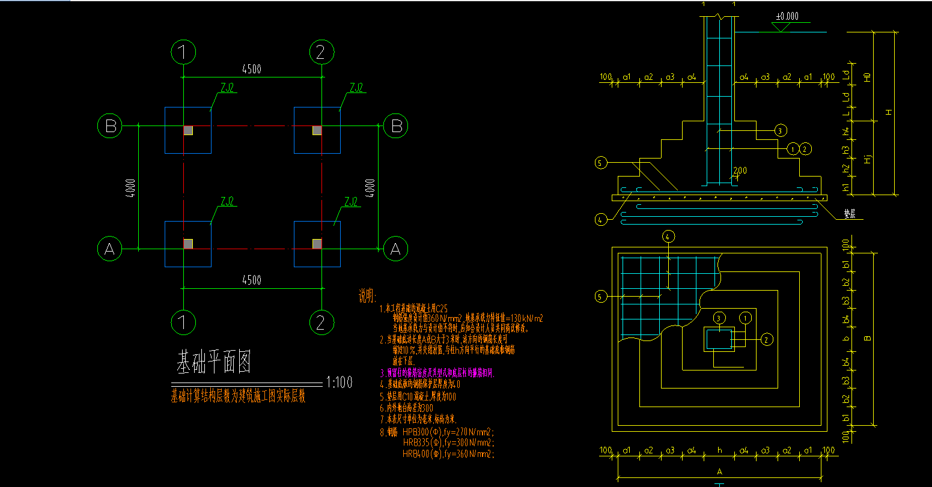Select the HRB335 fy=300 N/mm2 line
Screen dimensions: 932x487
pos(449,443)
